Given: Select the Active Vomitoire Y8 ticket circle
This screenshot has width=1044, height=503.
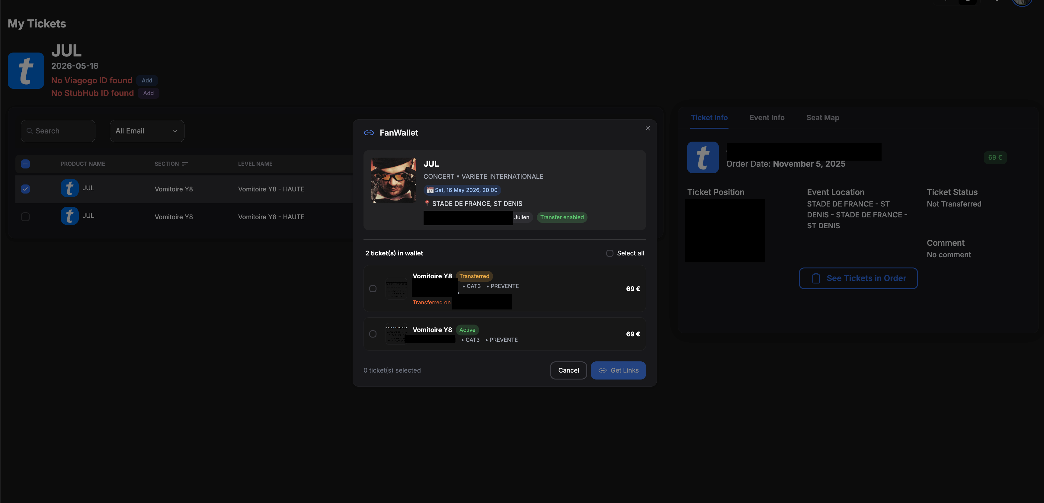Looking at the screenshot, I should click(x=373, y=334).
